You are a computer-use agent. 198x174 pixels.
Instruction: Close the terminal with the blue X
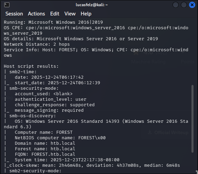pyautogui.click(x=192, y=5)
